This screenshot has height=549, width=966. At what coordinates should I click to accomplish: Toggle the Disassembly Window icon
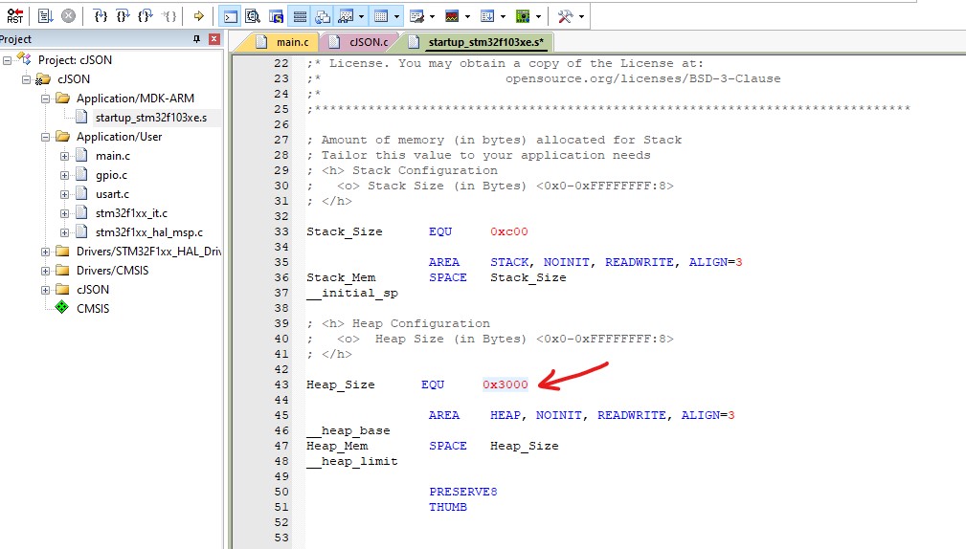(x=253, y=16)
